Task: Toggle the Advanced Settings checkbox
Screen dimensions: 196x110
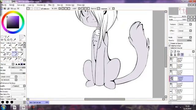Action: pyautogui.click(x=1, y=83)
